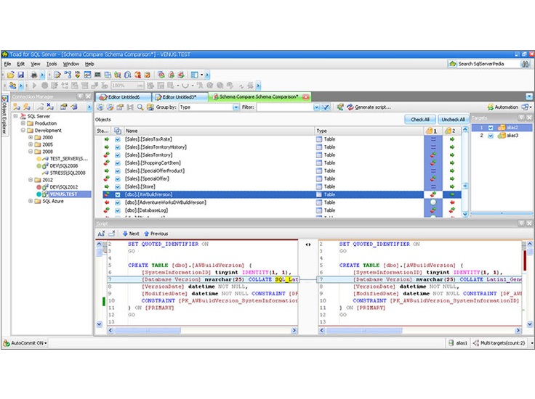The width and height of the screenshot is (535, 399).
Task: Expand the 2000 folder node
Action: point(31,138)
